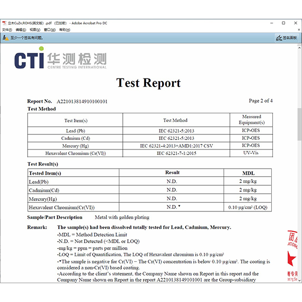Viewport: 302px width, 302px height.
Task: Click 'Cadmium(Cd)' in the results table
Action: tap(44, 190)
